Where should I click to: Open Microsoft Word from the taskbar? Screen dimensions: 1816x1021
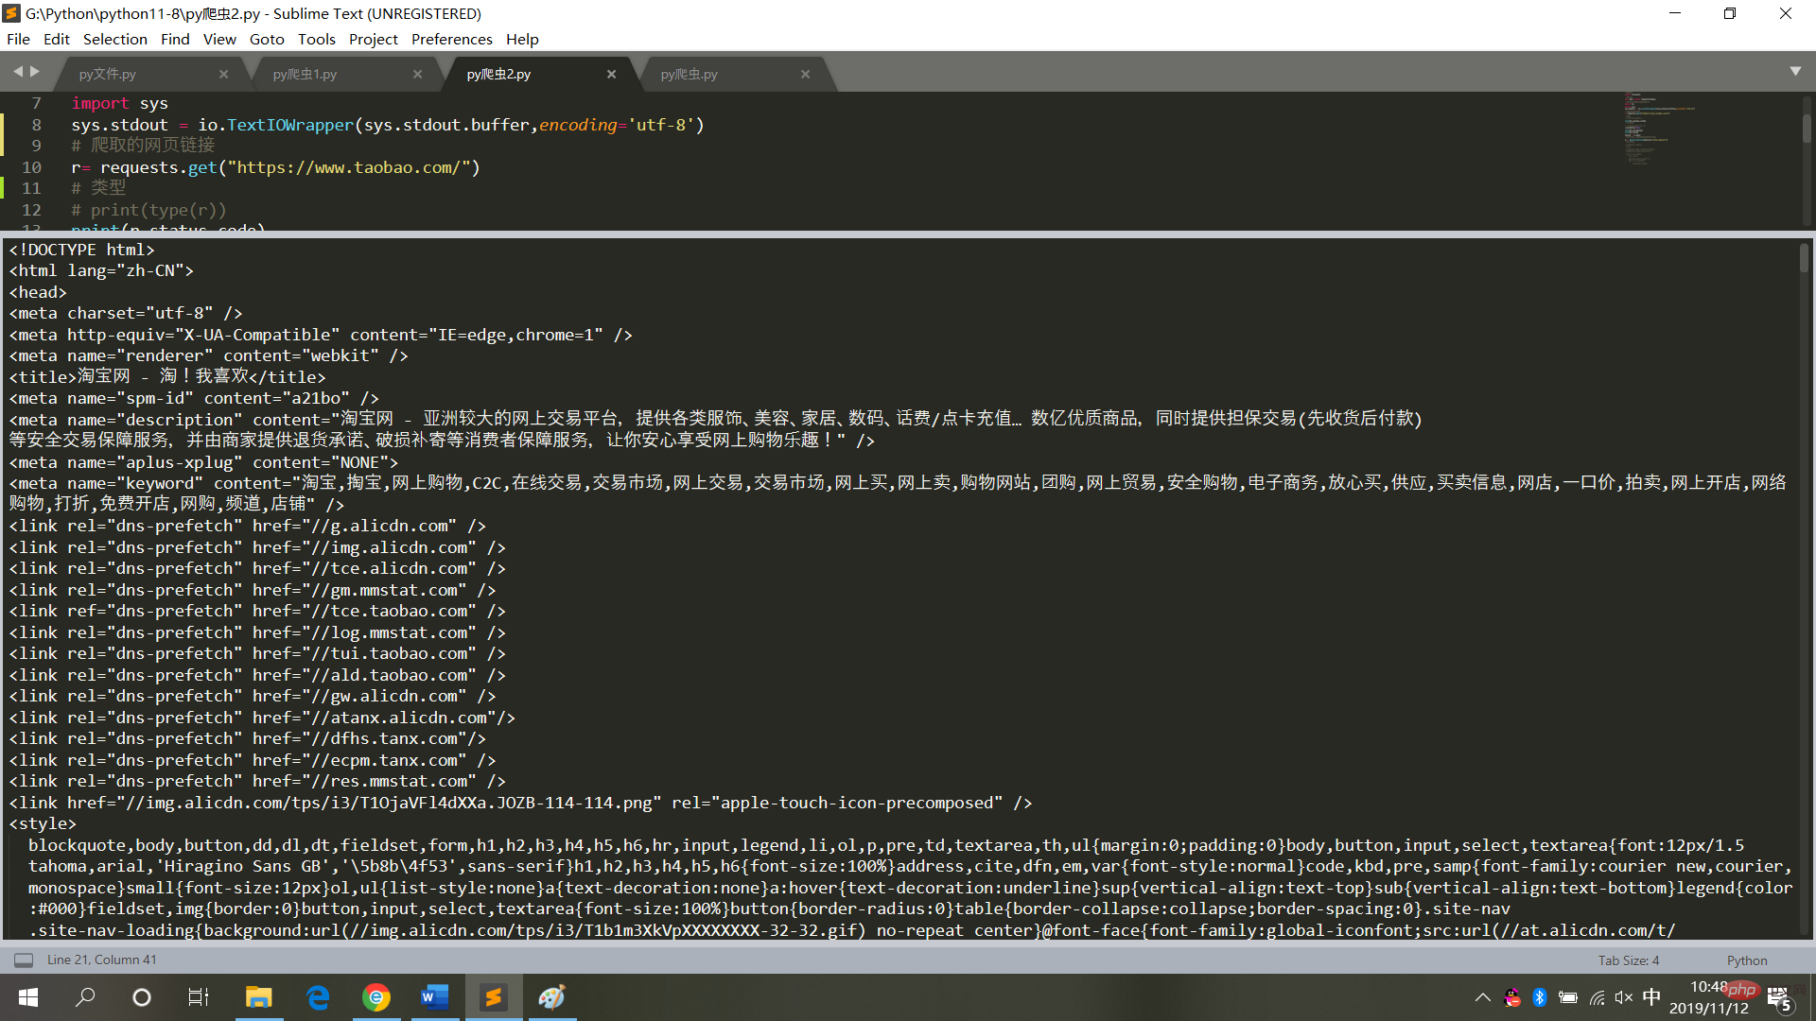pyautogui.click(x=434, y=997)
